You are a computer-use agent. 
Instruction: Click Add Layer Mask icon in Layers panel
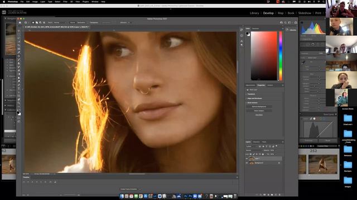tap(264, 195)
